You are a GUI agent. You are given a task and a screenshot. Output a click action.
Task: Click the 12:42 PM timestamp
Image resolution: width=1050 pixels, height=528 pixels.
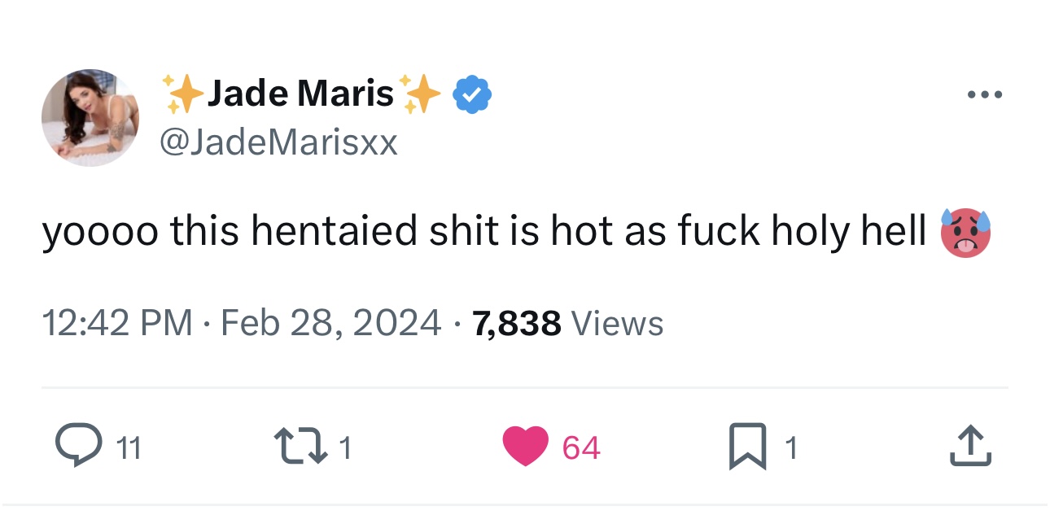117,324
